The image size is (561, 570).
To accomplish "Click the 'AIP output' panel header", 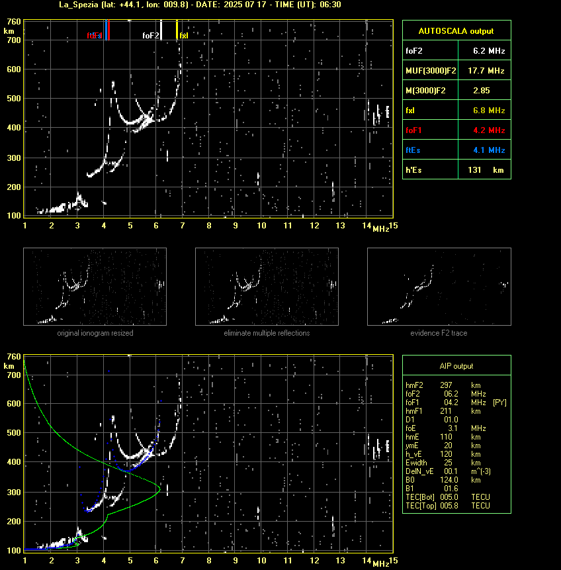I will (456, 366).
